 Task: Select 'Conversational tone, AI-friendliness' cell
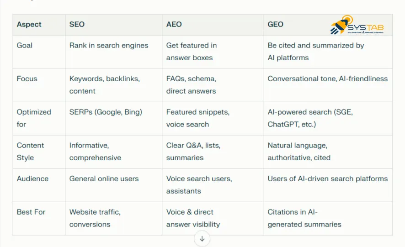click(x=327, y=79)
